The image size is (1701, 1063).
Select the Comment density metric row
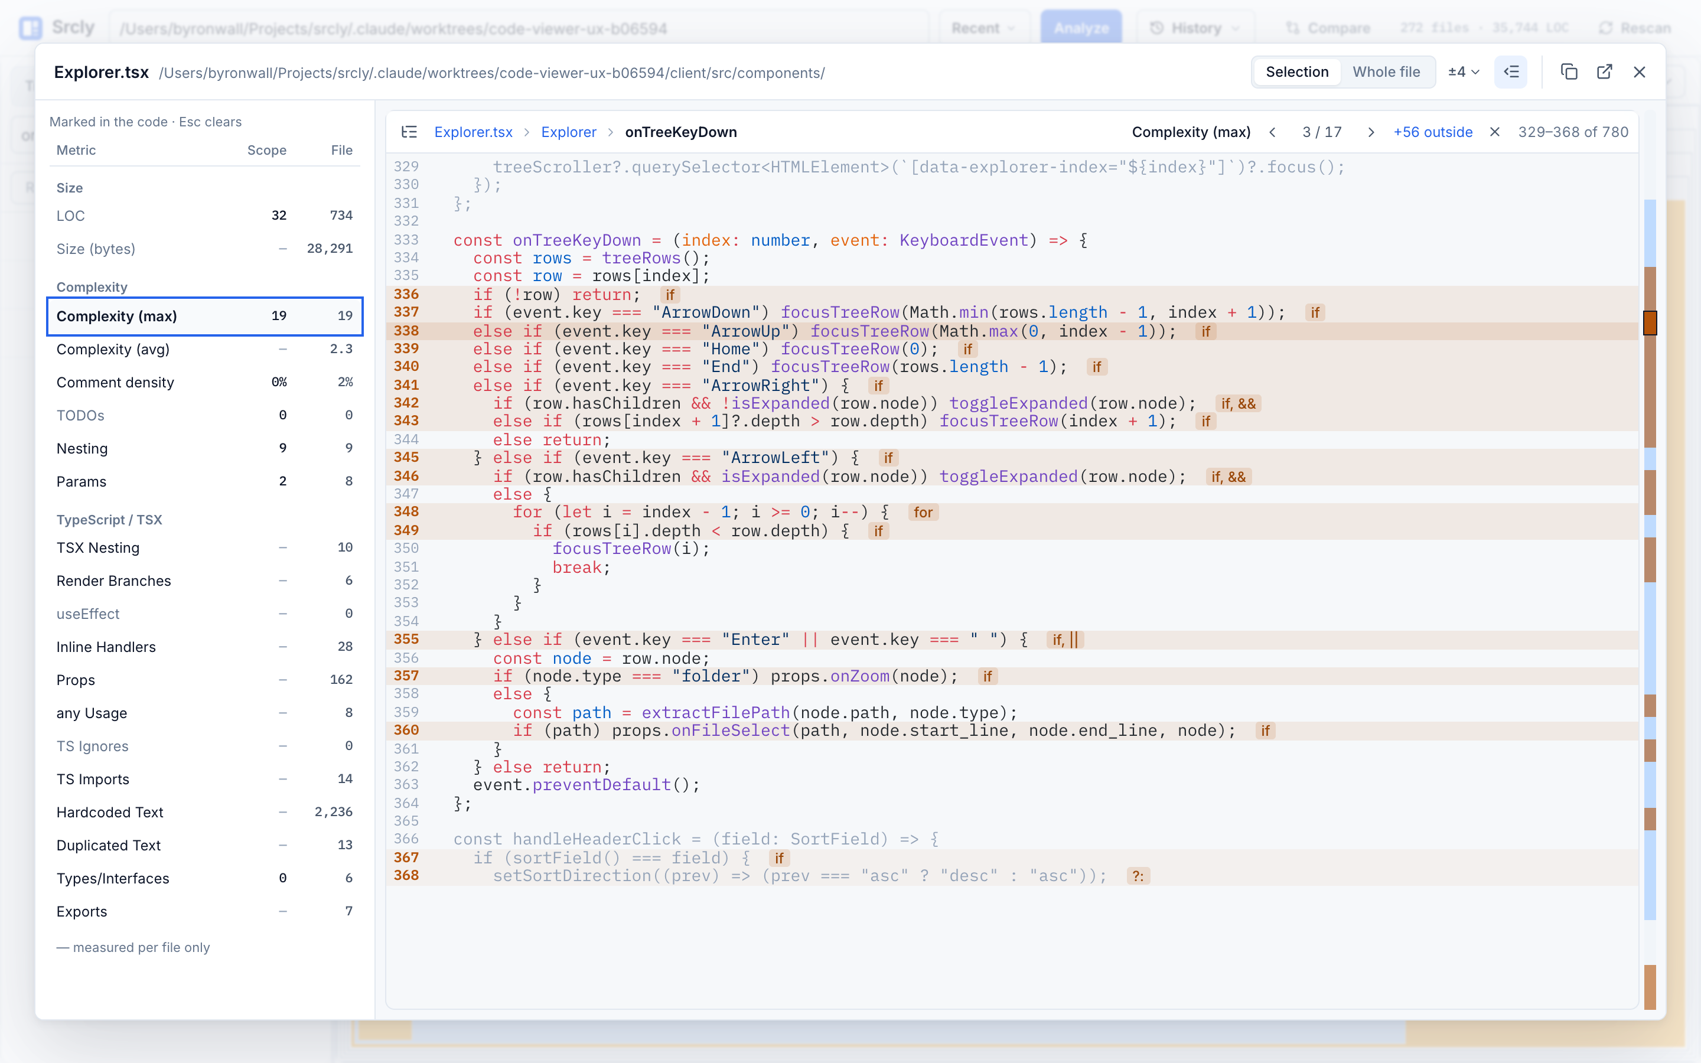coord(204,381)
